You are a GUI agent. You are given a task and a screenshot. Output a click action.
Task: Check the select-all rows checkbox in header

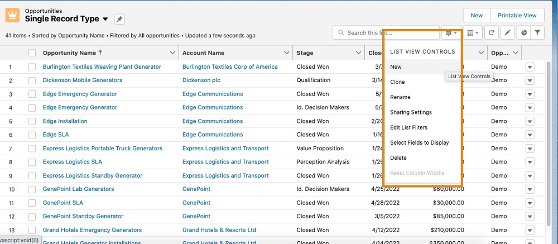(x=32, y=53)
